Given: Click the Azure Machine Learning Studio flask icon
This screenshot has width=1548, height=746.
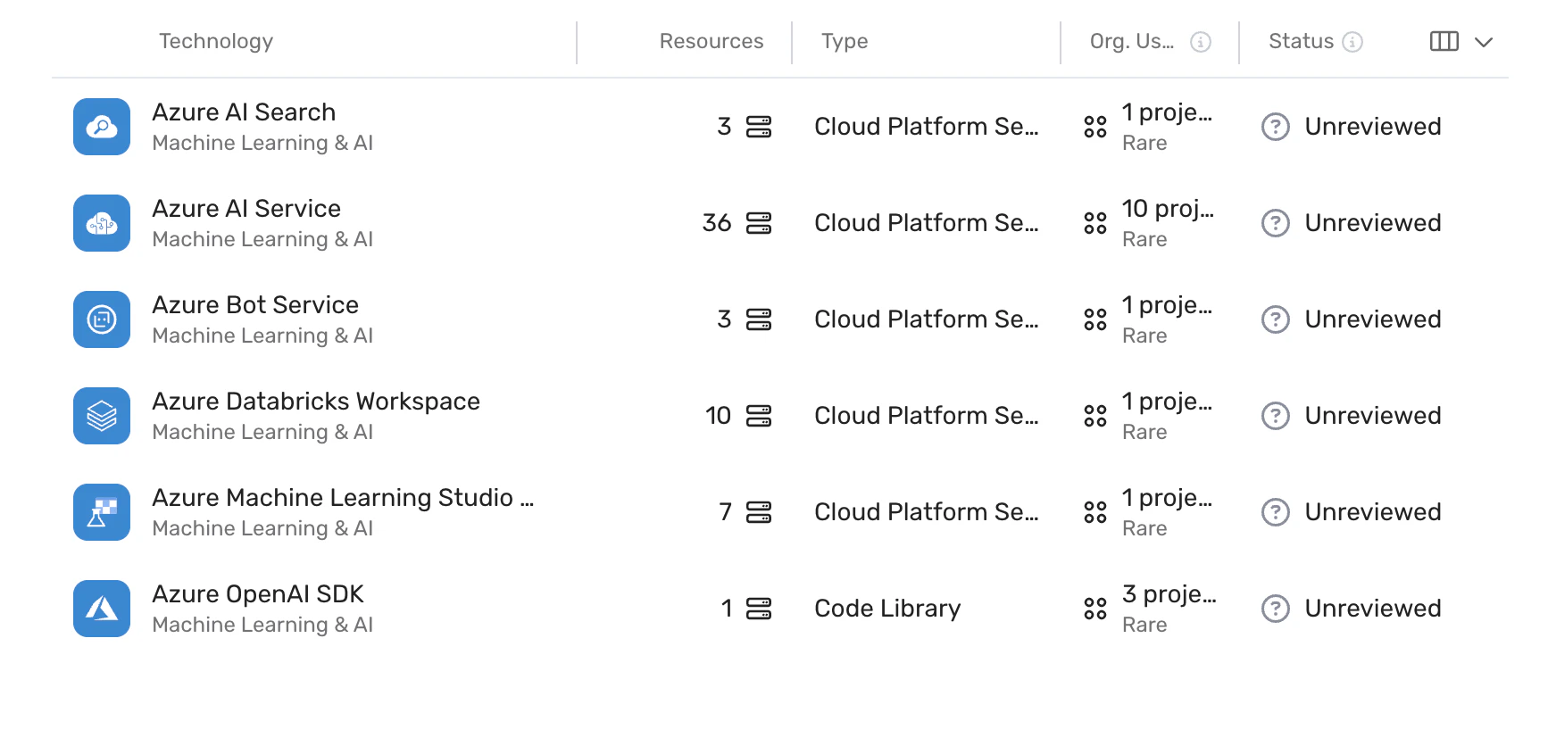Looking at the screenshot, I should [x=102, y=512].
